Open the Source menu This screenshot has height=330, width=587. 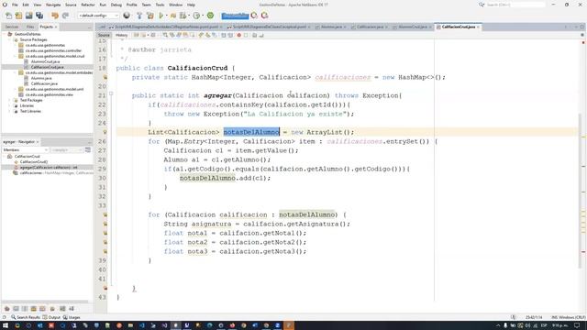tap(71, 5)
